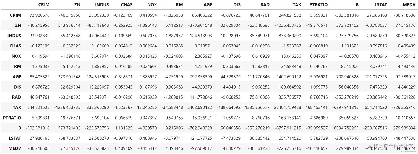Click 844.821538 in the CRIM row
Screen dimensions: 418x154
click(290, 15)
